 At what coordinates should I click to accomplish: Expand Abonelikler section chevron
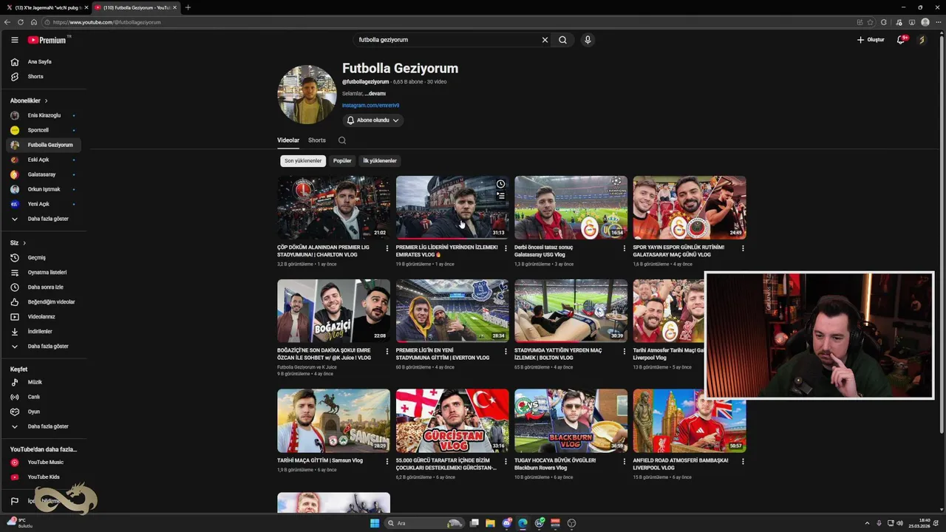46,100
